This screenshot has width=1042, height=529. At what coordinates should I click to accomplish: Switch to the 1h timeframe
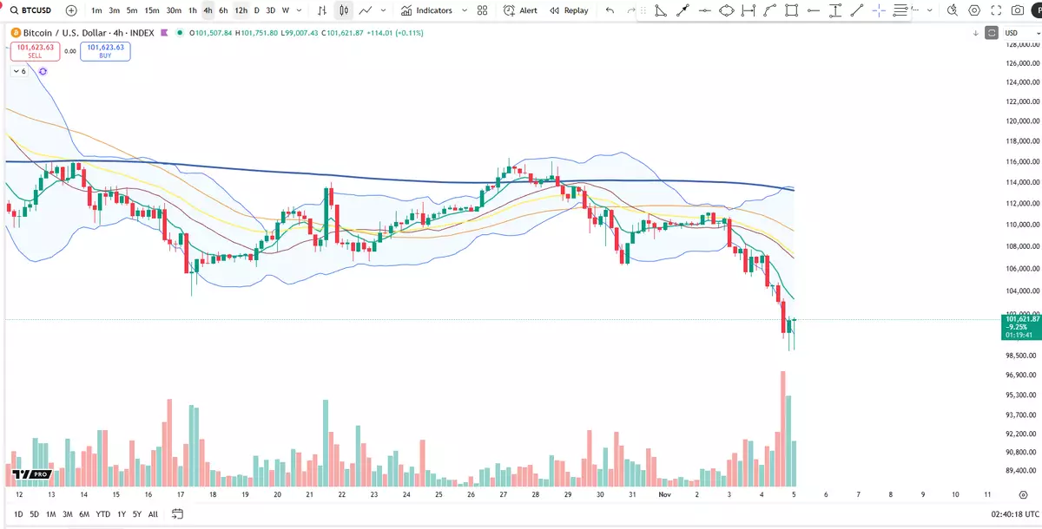(193, 10)
